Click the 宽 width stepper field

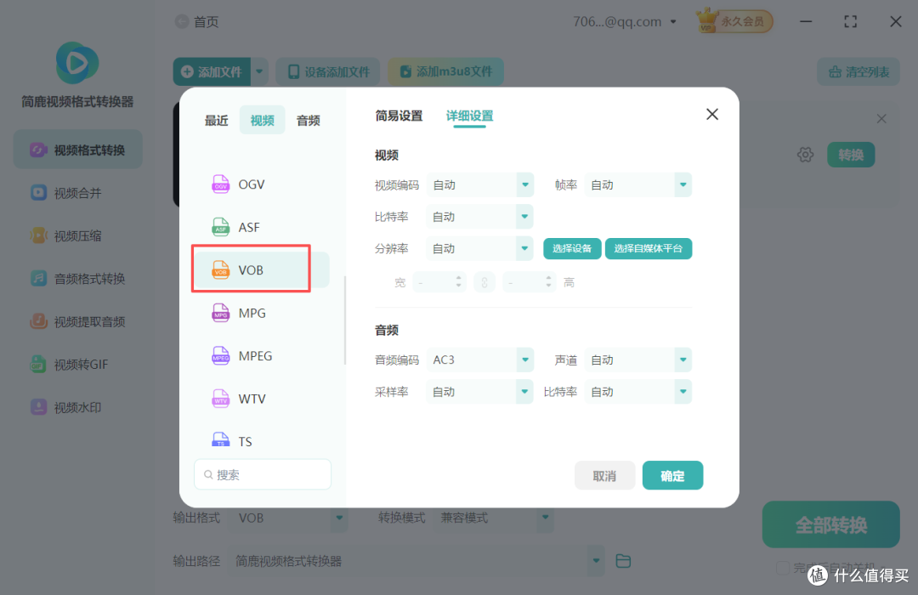tap(439, 283)
